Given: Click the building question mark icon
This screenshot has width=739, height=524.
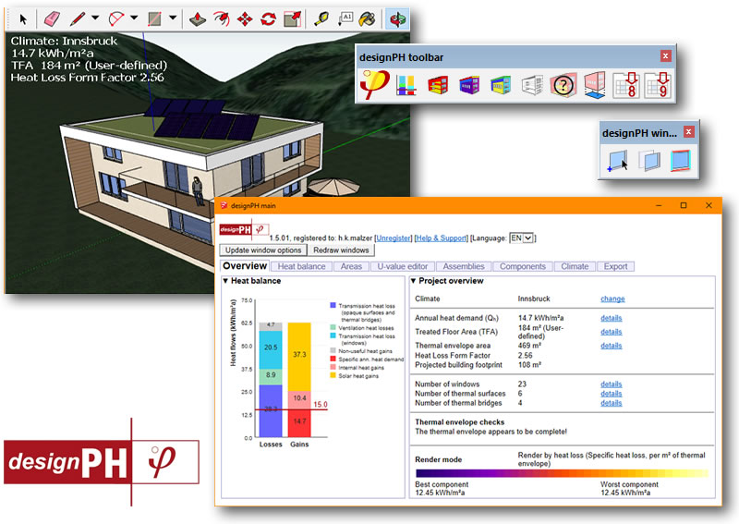Looking at the screenshot, I should click(563, 85).
